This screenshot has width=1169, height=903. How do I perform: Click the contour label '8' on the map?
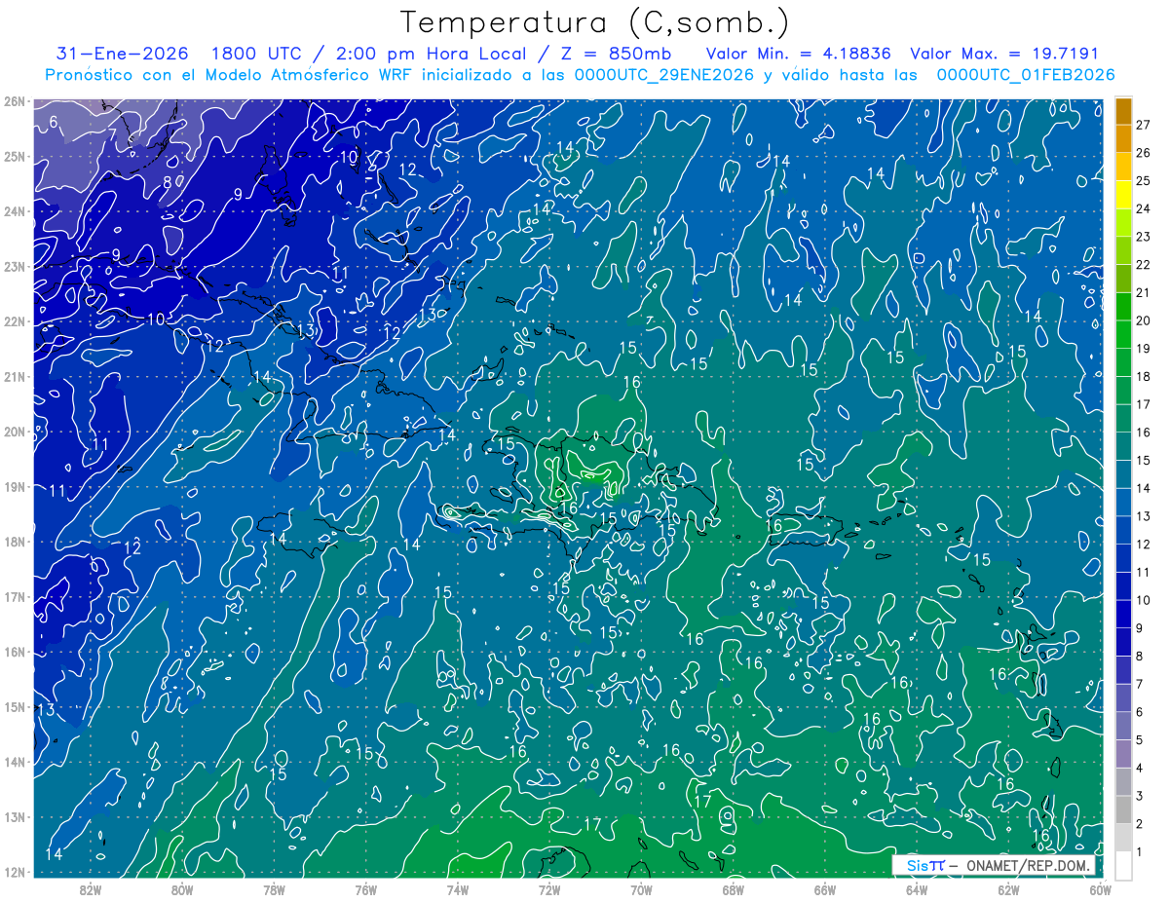(x=168, y=181)
